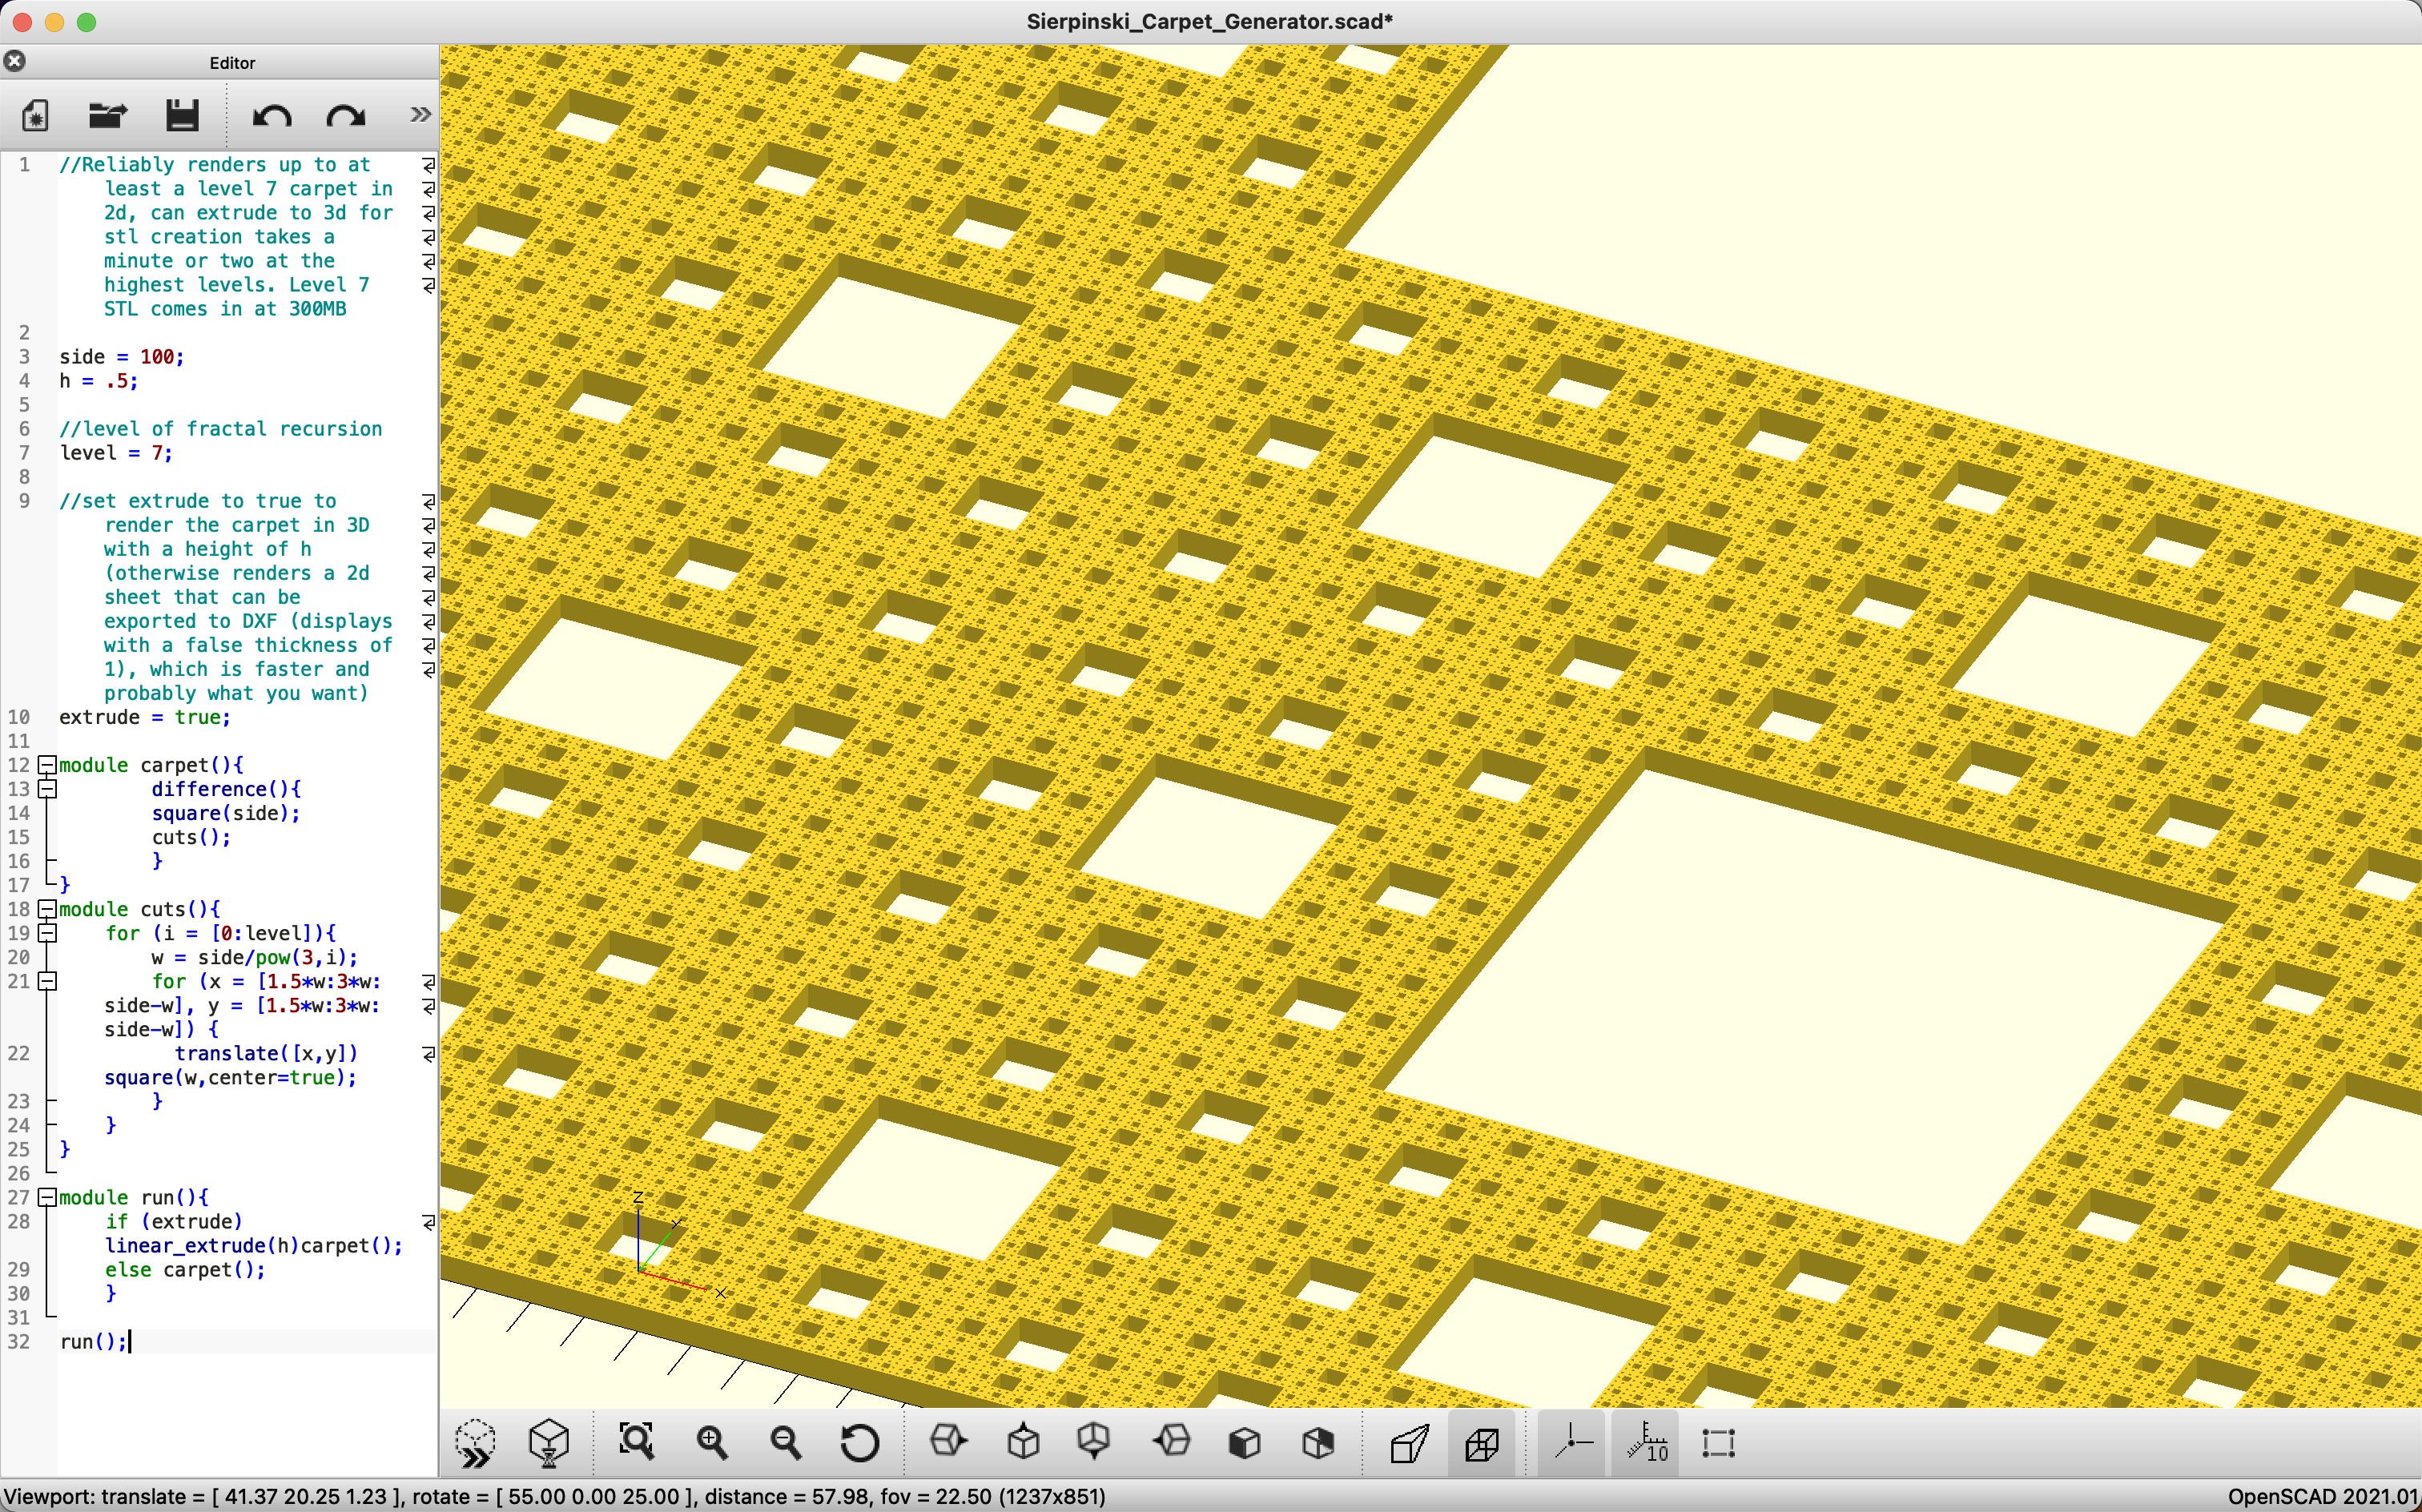Toggle the scale markers button
Image resolution: width=2422 pixels, height=1512 pixels.
1646,1442
